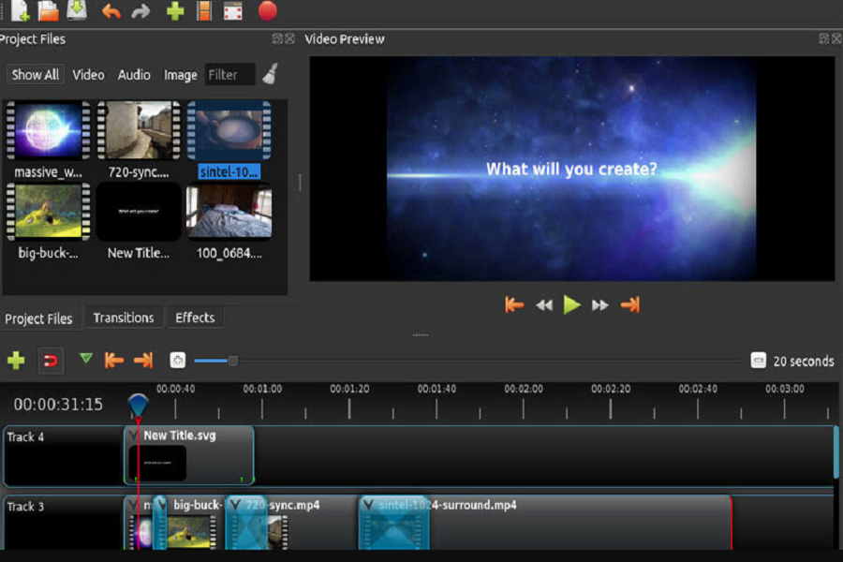The width and height of the screenshot is (843, 562).
Task: Open 720-sync.mp4 clip menu arrow
Action: [x=235, y=505]
